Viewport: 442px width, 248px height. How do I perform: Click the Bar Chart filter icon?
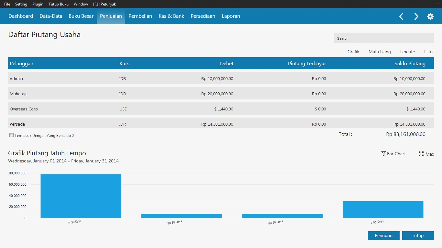pos(383,154)
